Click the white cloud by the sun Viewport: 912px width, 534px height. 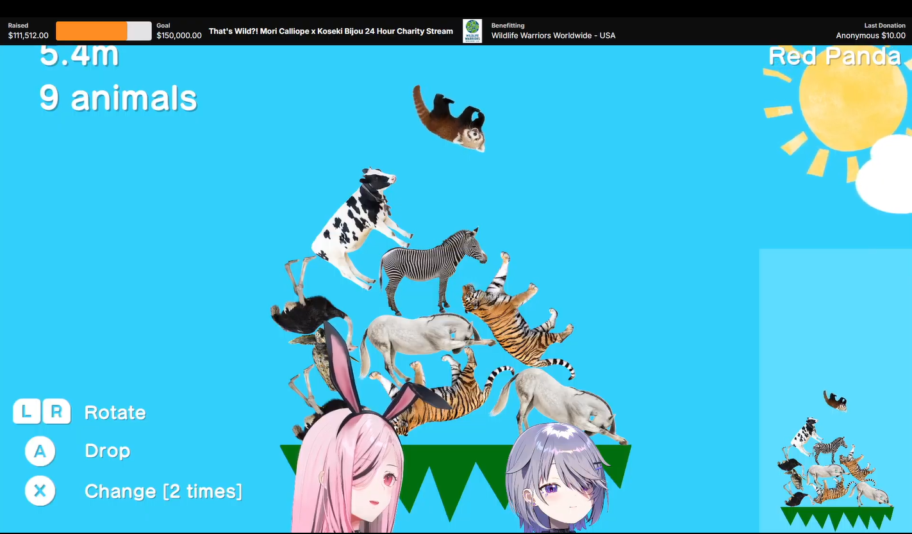click(x=884, y=174)
